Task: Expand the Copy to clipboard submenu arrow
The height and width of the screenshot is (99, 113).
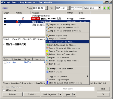Action: 88,76
